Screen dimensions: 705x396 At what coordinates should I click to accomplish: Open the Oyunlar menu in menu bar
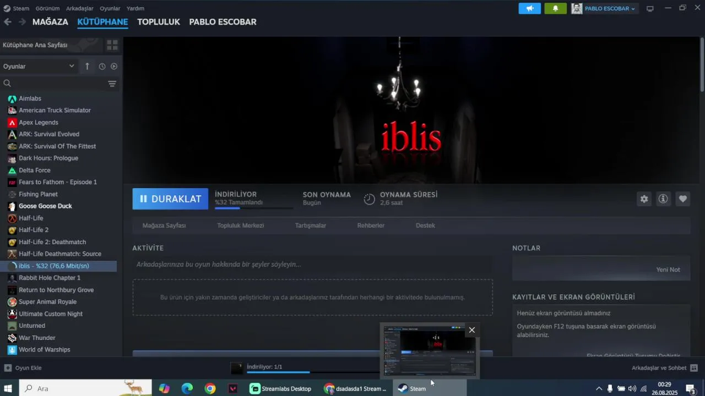(110, 8)
